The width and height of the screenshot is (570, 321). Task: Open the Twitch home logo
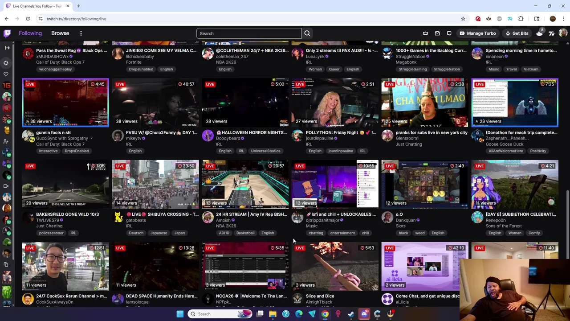(x=7, y=33)
